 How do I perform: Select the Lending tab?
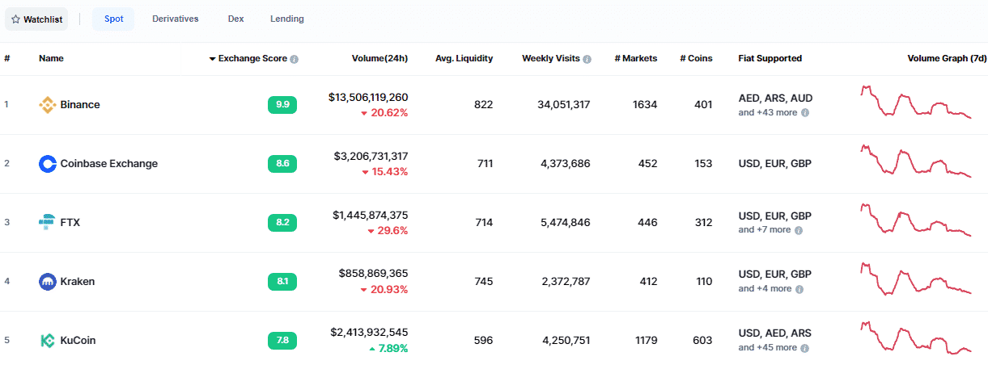[286, 19]
